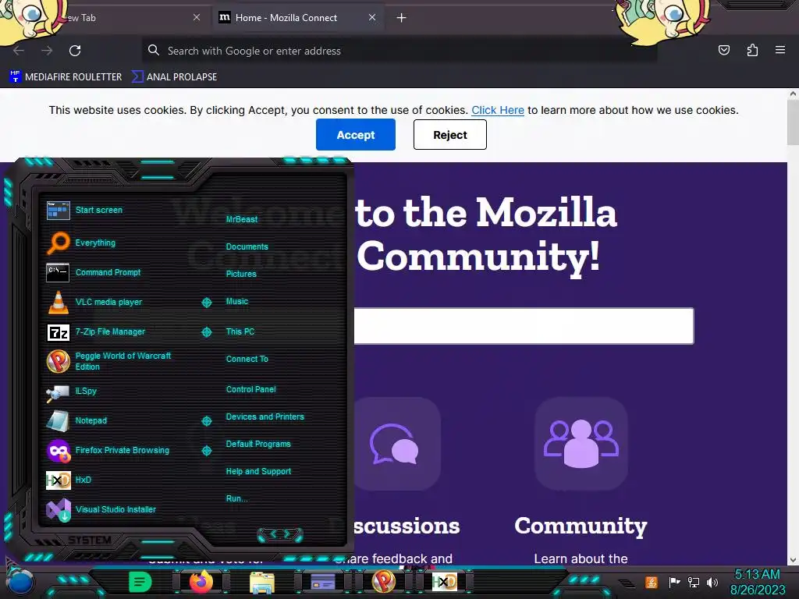
Task: Open the volume tray icon
Action: 712,582
